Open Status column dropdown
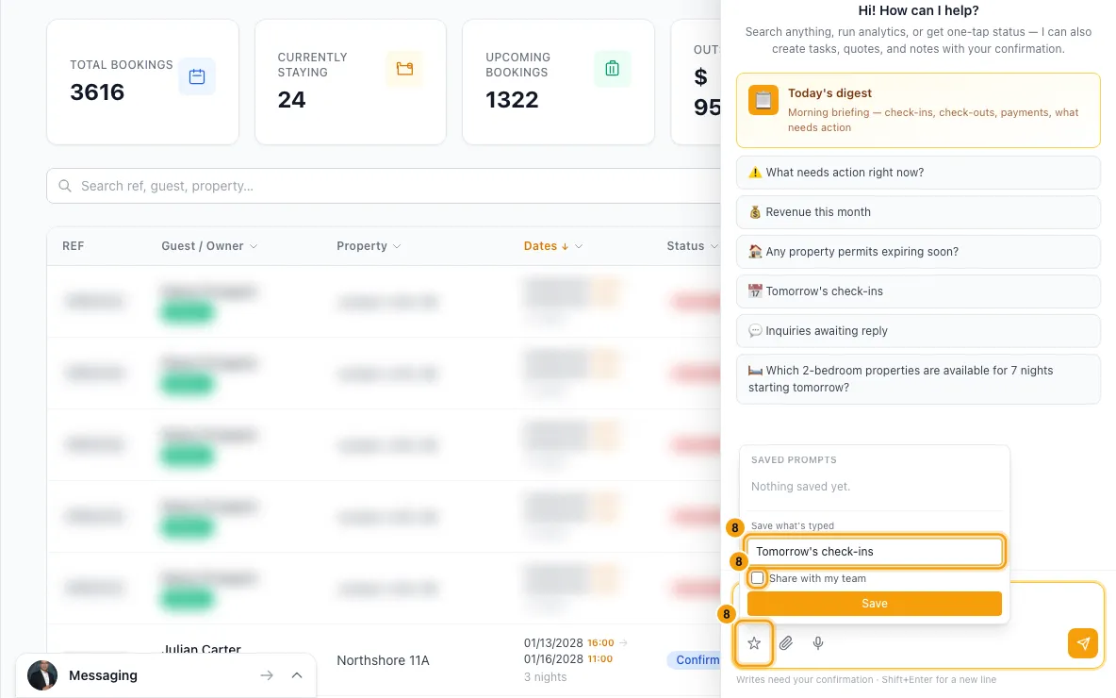 [714, 246]
